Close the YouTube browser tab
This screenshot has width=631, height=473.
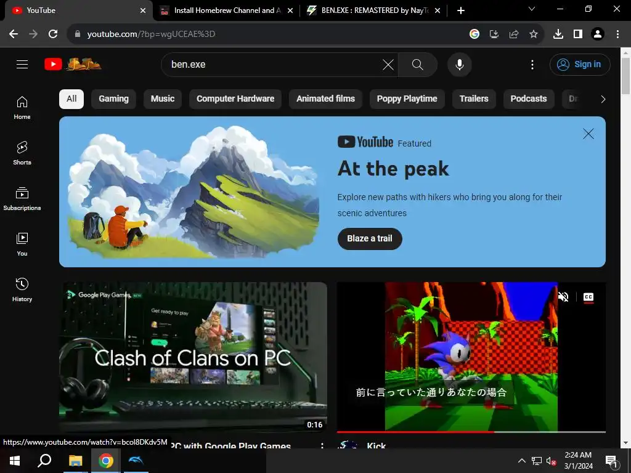(143, 10)
